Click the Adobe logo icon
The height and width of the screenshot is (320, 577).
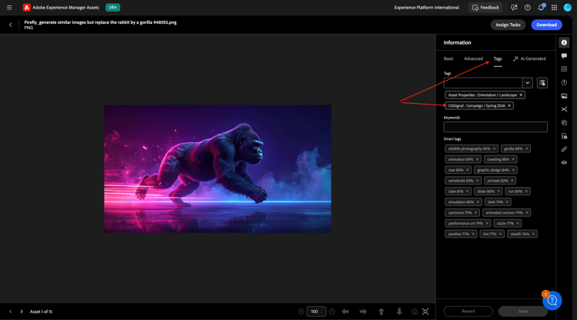click(x=26, y=8)
